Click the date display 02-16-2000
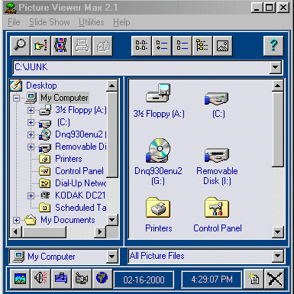The image size is (294, 294). [144, 279]
